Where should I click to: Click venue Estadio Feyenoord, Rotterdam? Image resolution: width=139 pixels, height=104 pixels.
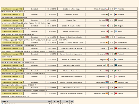tap(71, 77)
